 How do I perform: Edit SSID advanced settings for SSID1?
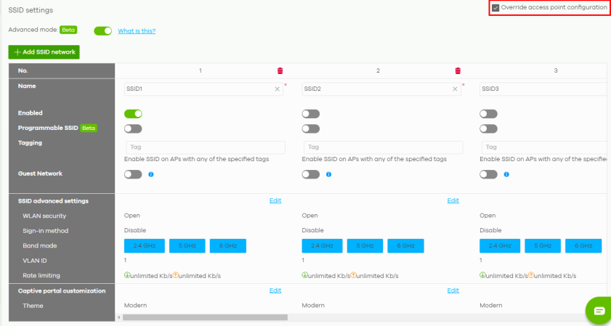pos(275,200)
